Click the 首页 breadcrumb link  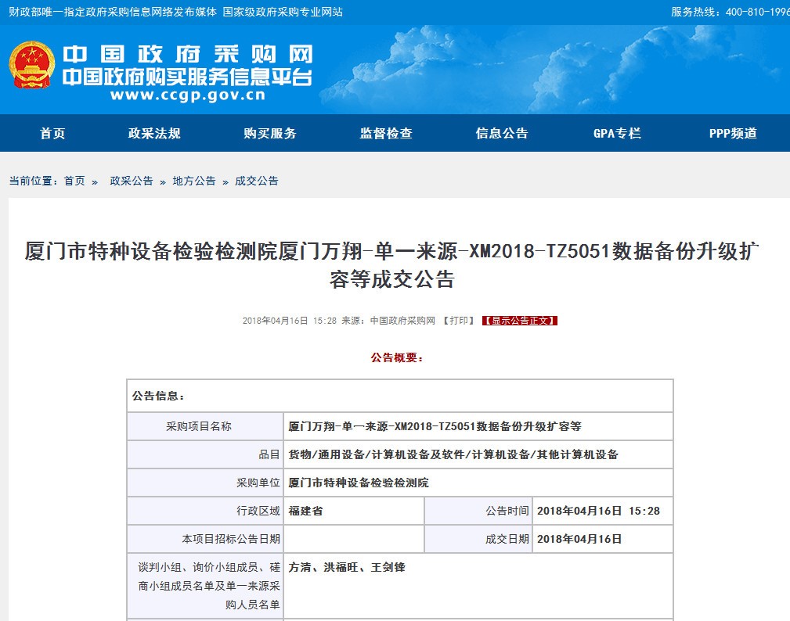tap(74, 181)
